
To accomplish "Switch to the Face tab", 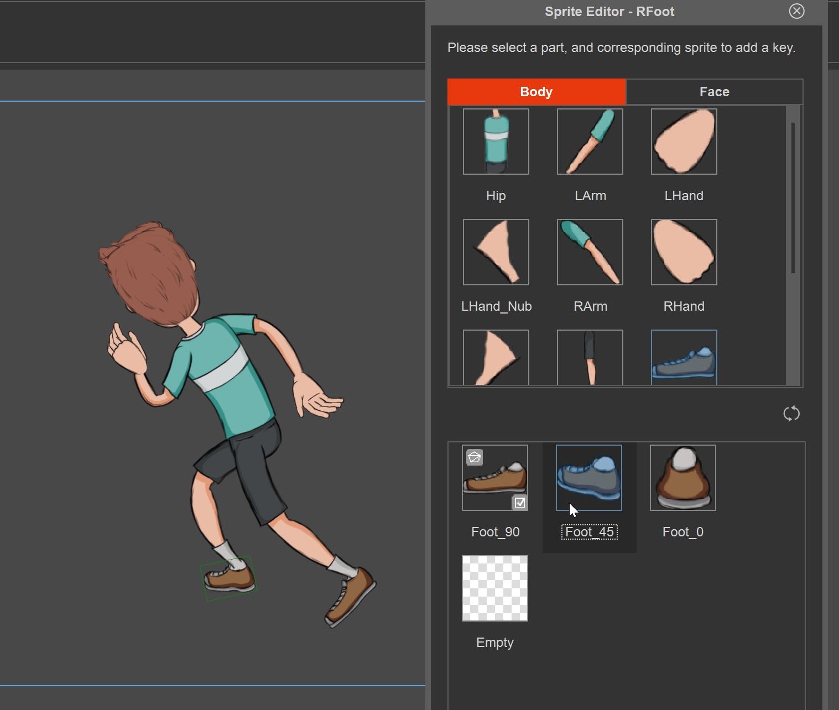I will click(714, 92).
